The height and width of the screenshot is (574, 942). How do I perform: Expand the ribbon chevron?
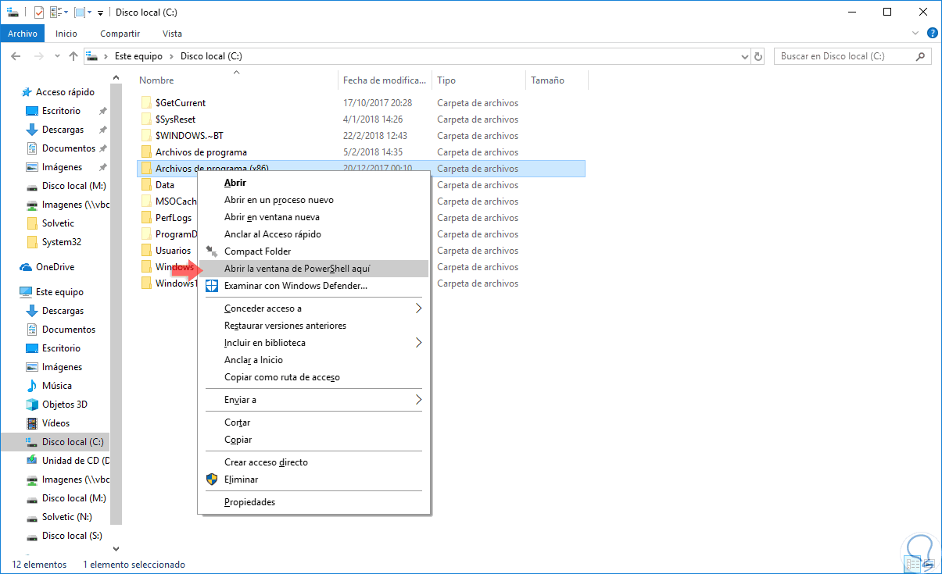click(916, 34)
